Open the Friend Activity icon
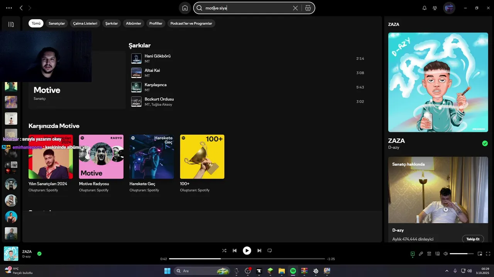Screen dimensions: 494x277 click(435, 8)
